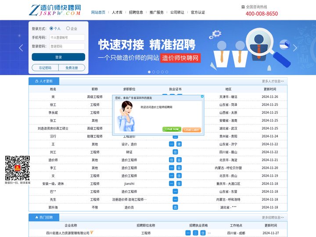Open the 推广服务 nav item
This screenshot has width=316, height=237.
click(x=157, y=12)
